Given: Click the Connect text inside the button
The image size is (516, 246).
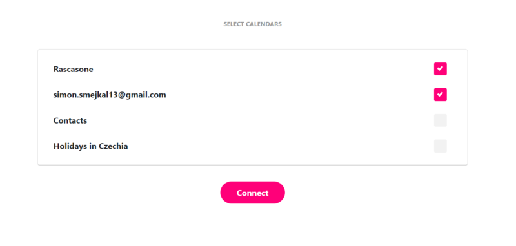Looking at the screenshot, I should pyautogui.click(x=252, y=193).
